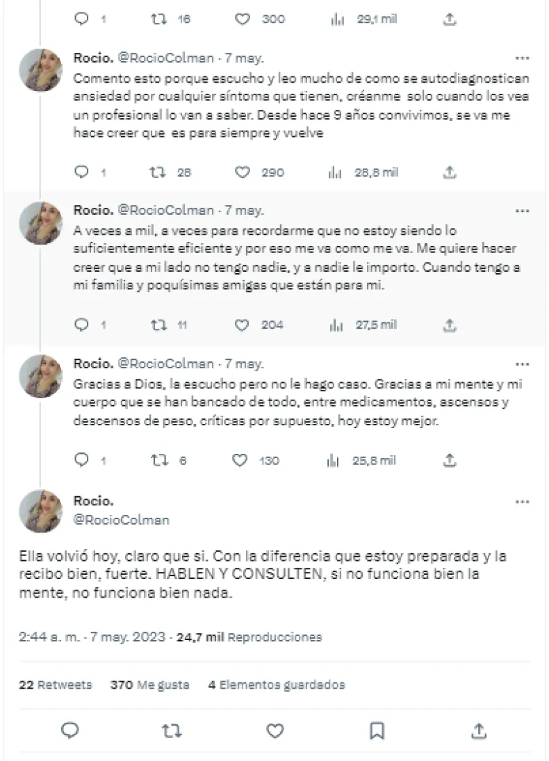View analytics showing 27,5 mil views
Image resolution: width=549 pixels, height=761 pixels.
tap(333, 324)
